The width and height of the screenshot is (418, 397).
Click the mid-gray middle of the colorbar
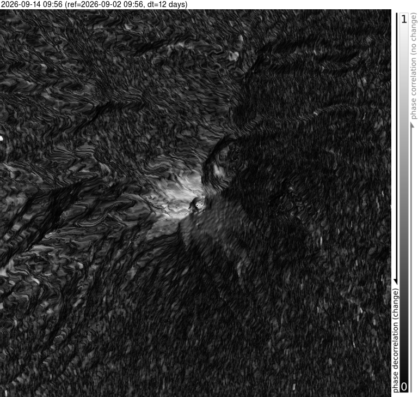tap(404, 203)
